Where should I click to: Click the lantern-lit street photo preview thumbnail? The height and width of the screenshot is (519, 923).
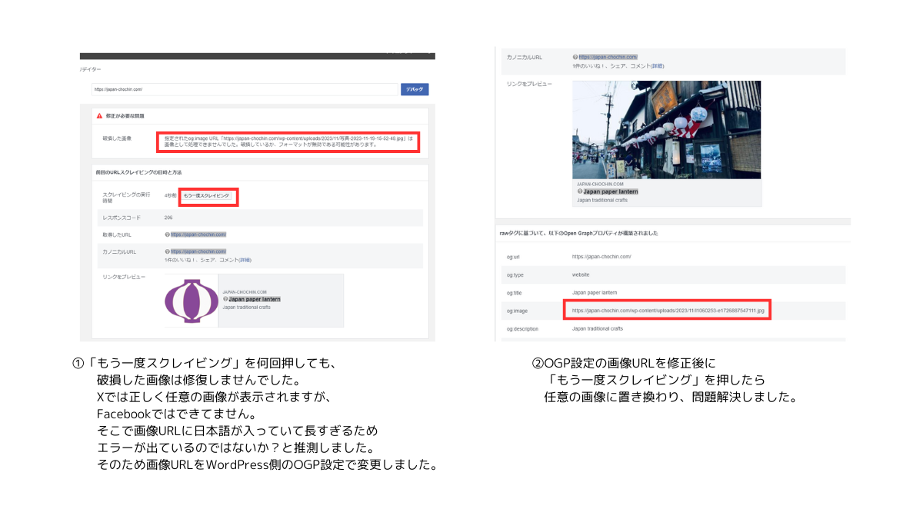667,130
